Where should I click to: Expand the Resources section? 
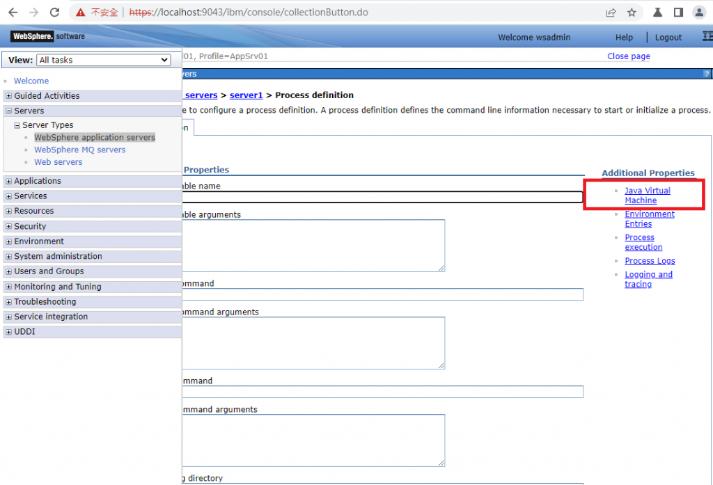[8, 211]
